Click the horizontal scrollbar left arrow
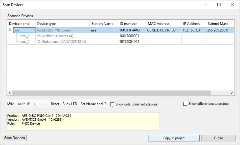This screenshot has height=145, width=240. pos(10,93)
